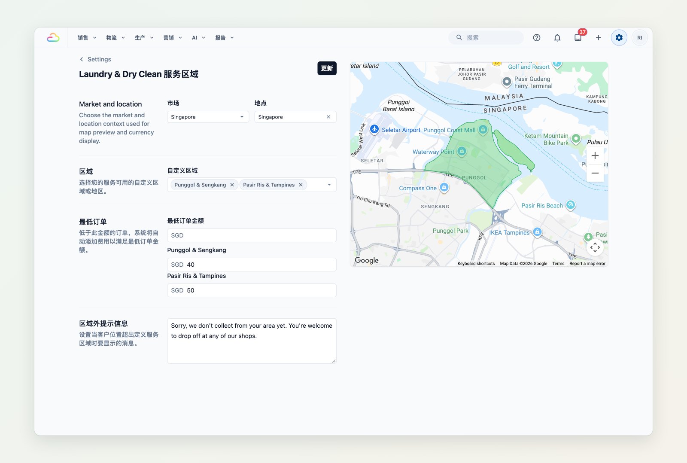Click the map camera controls button

[x=595, y=247]
